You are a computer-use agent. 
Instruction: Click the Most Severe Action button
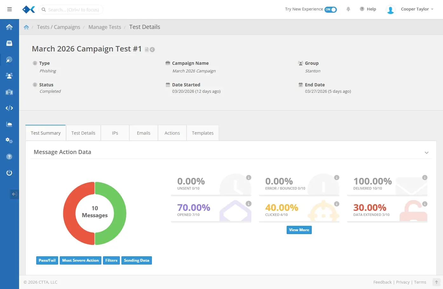click(x=80, y=260)
